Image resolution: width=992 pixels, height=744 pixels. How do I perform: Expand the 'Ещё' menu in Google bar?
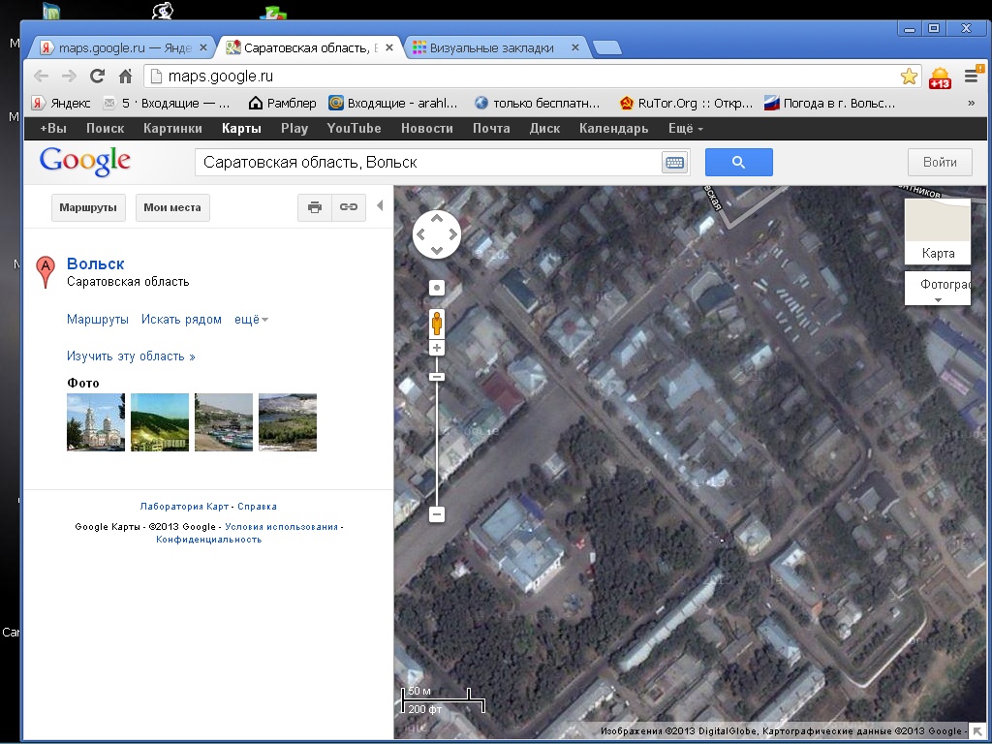[685, 129]
